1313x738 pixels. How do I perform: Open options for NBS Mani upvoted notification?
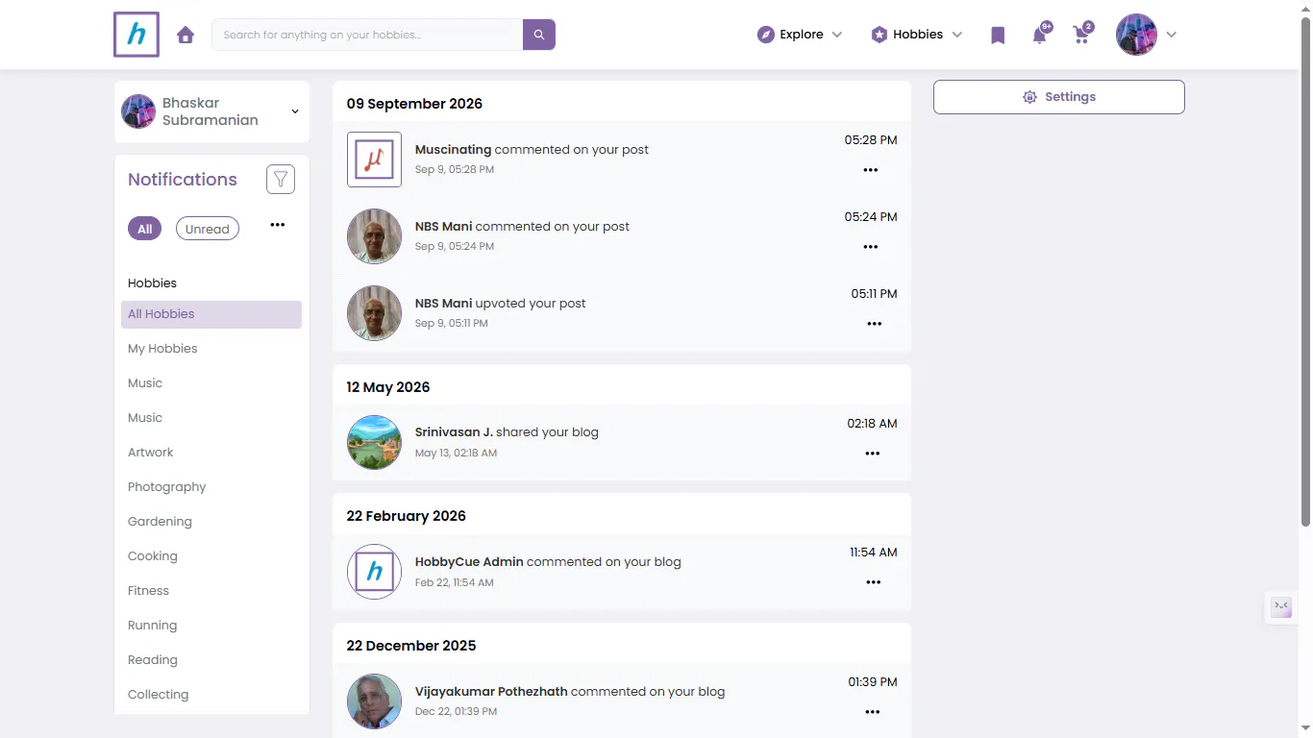[875, 324]
